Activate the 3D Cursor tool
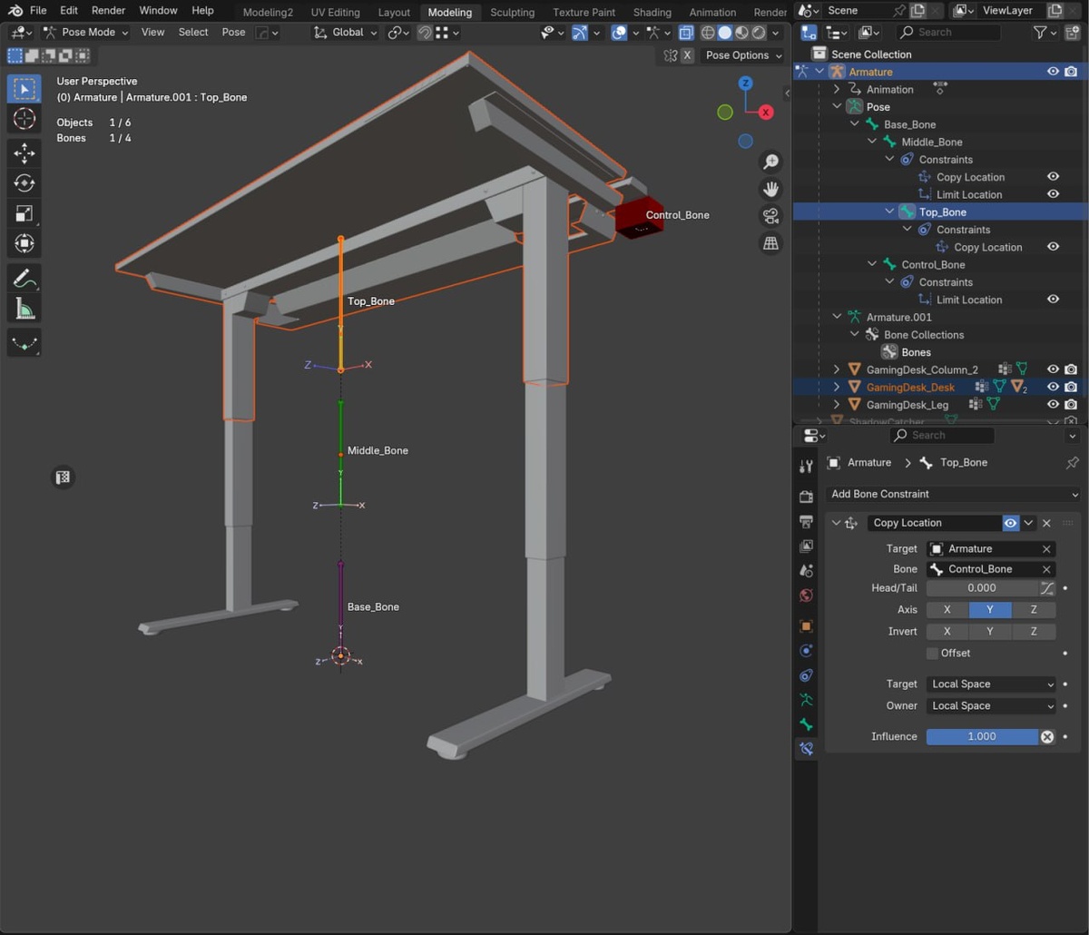 pyautogui.click(x=25, y=119)
